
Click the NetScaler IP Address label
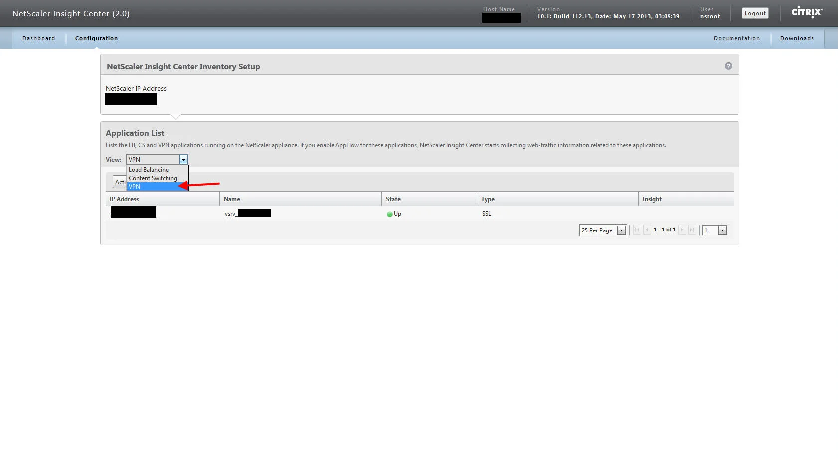pyautogui.click(x=136, y=88)
